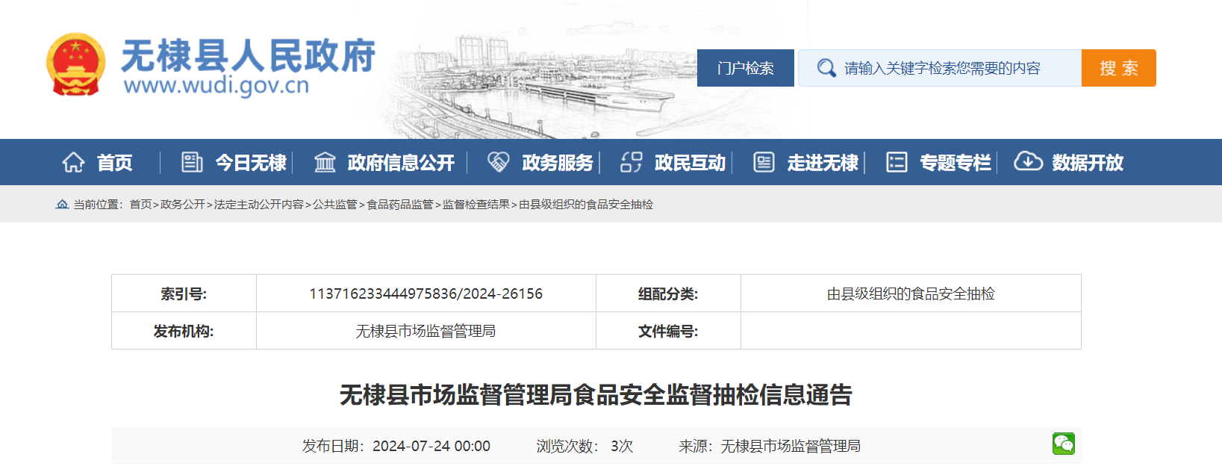Click the magnifier icon in search box
Image resolution: width=1222 pixels, height=469 pixels.
click(x=826, y=68)
